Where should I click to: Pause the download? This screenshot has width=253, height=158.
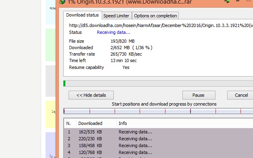(x=199, y=95)
